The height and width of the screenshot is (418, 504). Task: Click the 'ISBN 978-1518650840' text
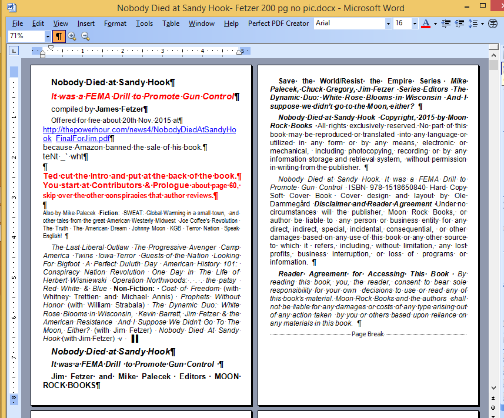pos(388,188)
